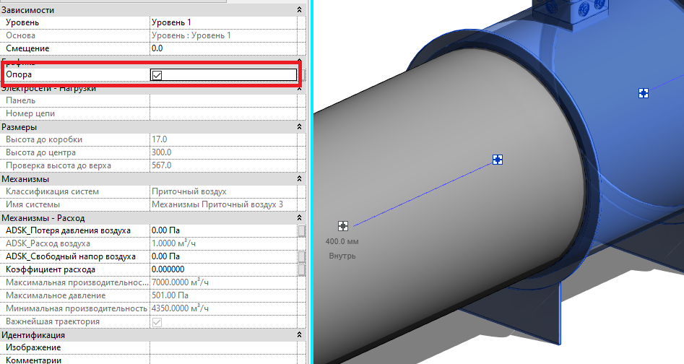Screen dimensions: 684x364
Task: Click the Основа value Уровень : Уровень 1
Action: point(223,35)
